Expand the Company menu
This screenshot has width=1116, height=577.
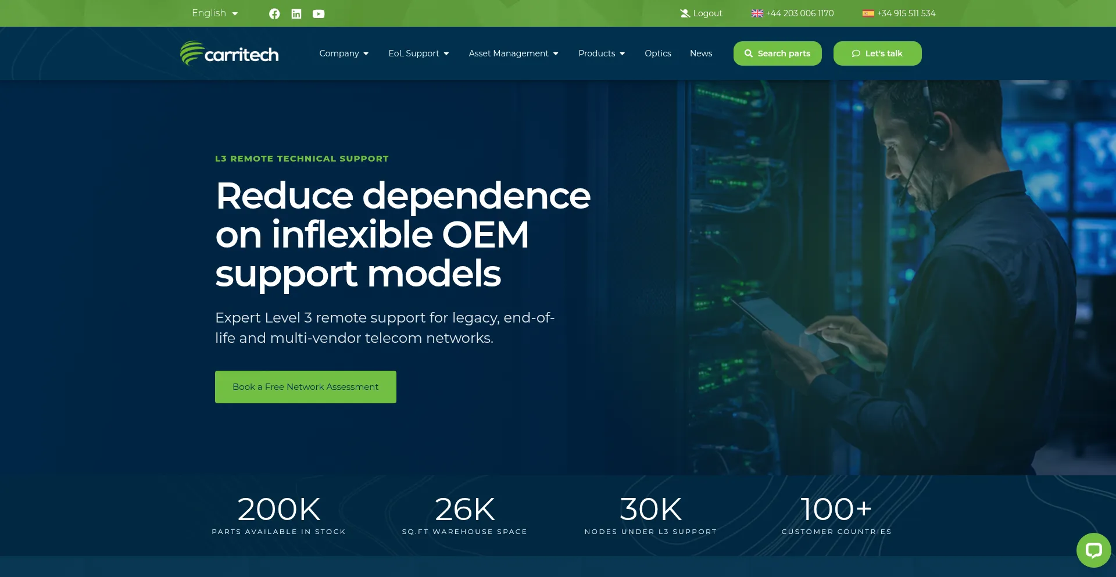click(x=344, y=53)
